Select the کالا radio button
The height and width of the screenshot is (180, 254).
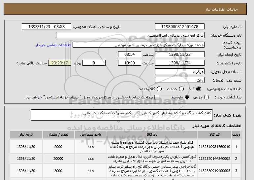tap(199, 89)
